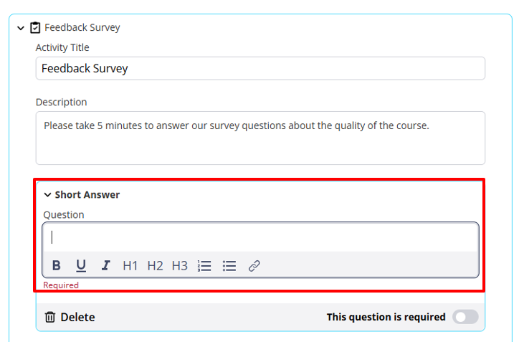Viewport: 519px width, 342px height.
Task: Insert a numbered list
Action: pyautogui.click(x=204, y=265)
